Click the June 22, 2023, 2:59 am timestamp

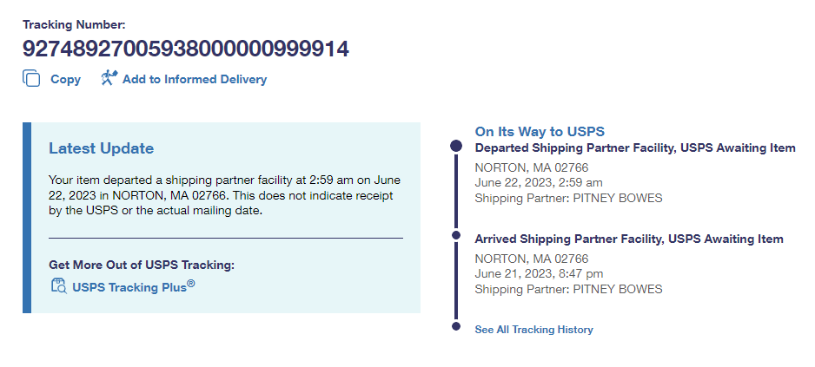[538, 182]
